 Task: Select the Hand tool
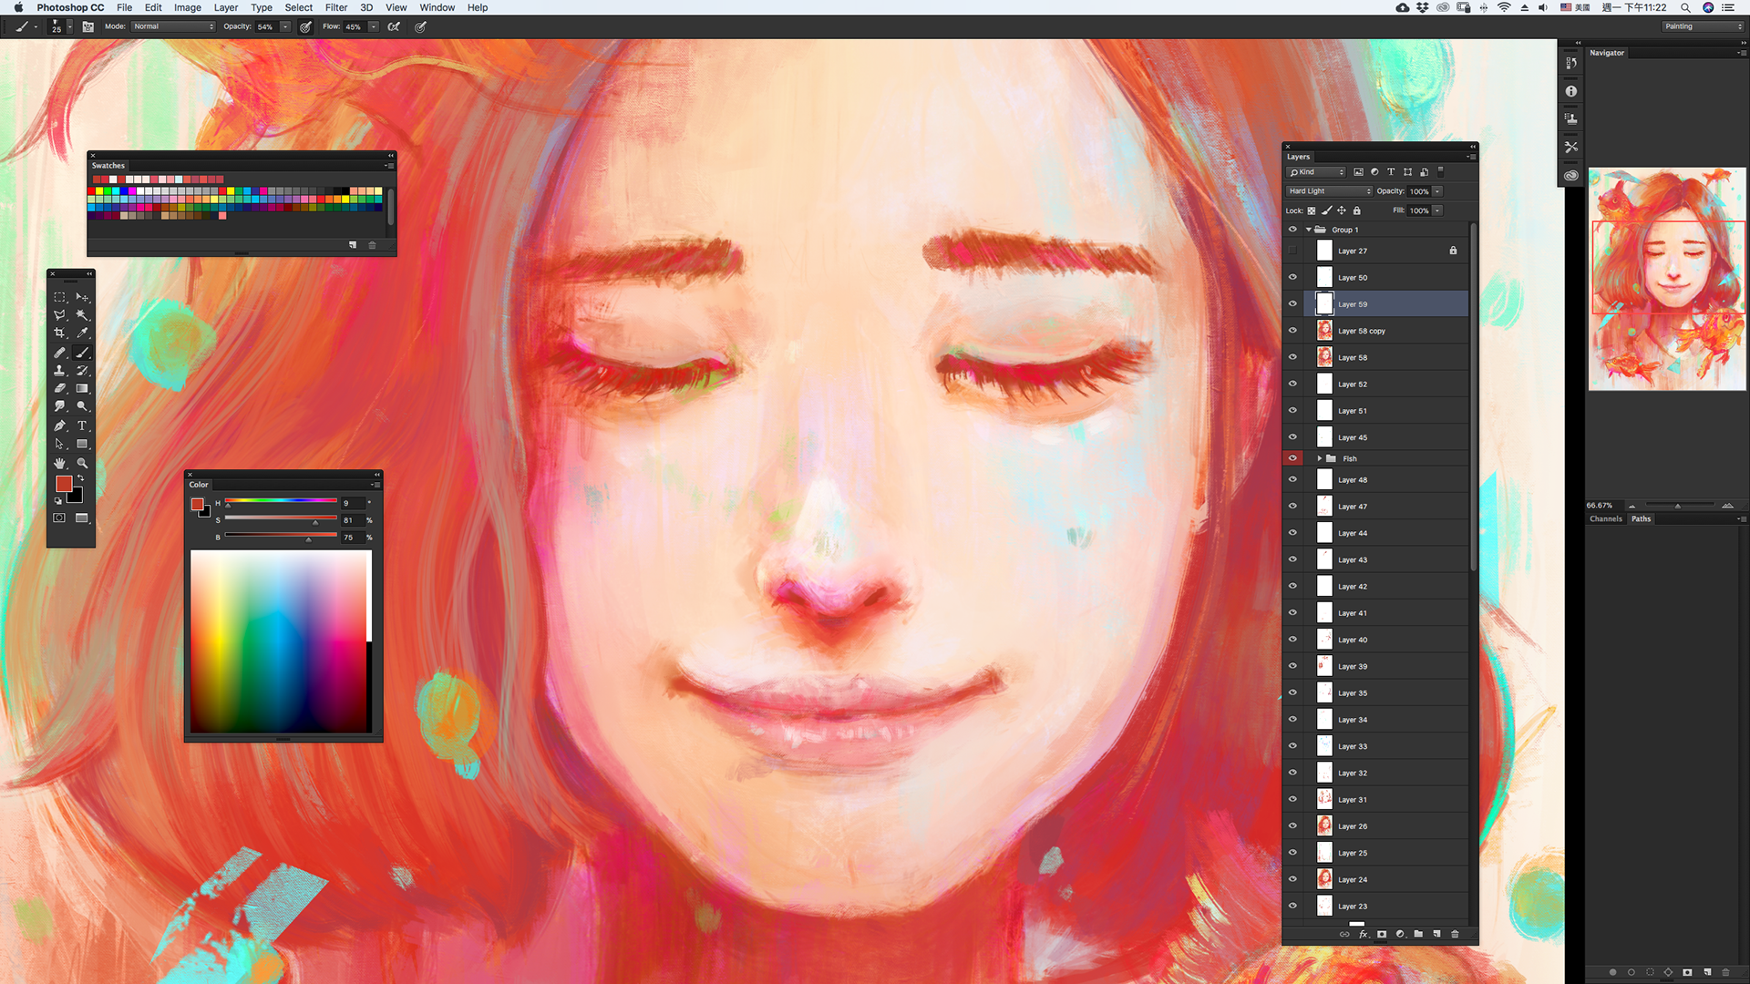59,463
